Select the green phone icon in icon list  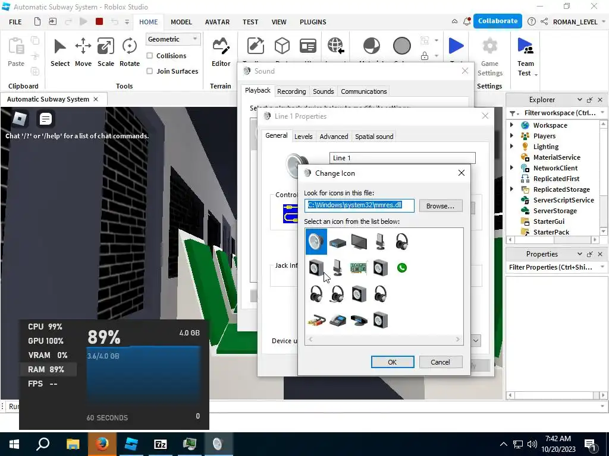coord(402,268)
